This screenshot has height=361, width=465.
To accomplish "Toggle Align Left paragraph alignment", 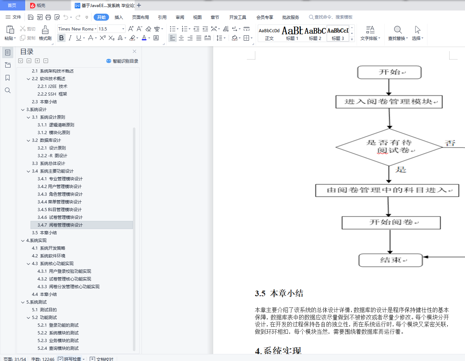I will 173,38.
